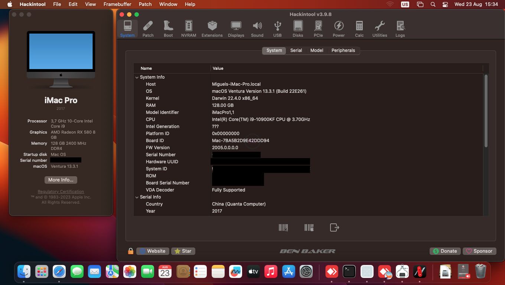Image resolution: width=505 pixels, height=285 pixels.
Task: Select the System tab
Action: (274, 50)
